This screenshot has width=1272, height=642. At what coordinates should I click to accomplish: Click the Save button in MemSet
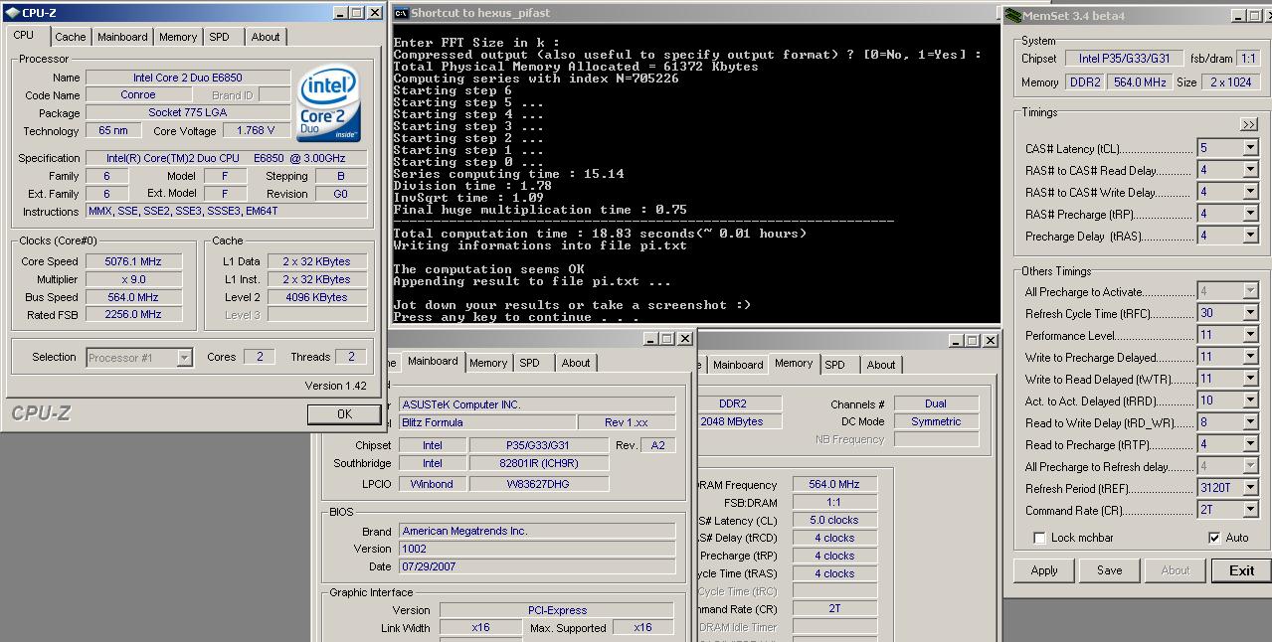tap(1110, 570)
